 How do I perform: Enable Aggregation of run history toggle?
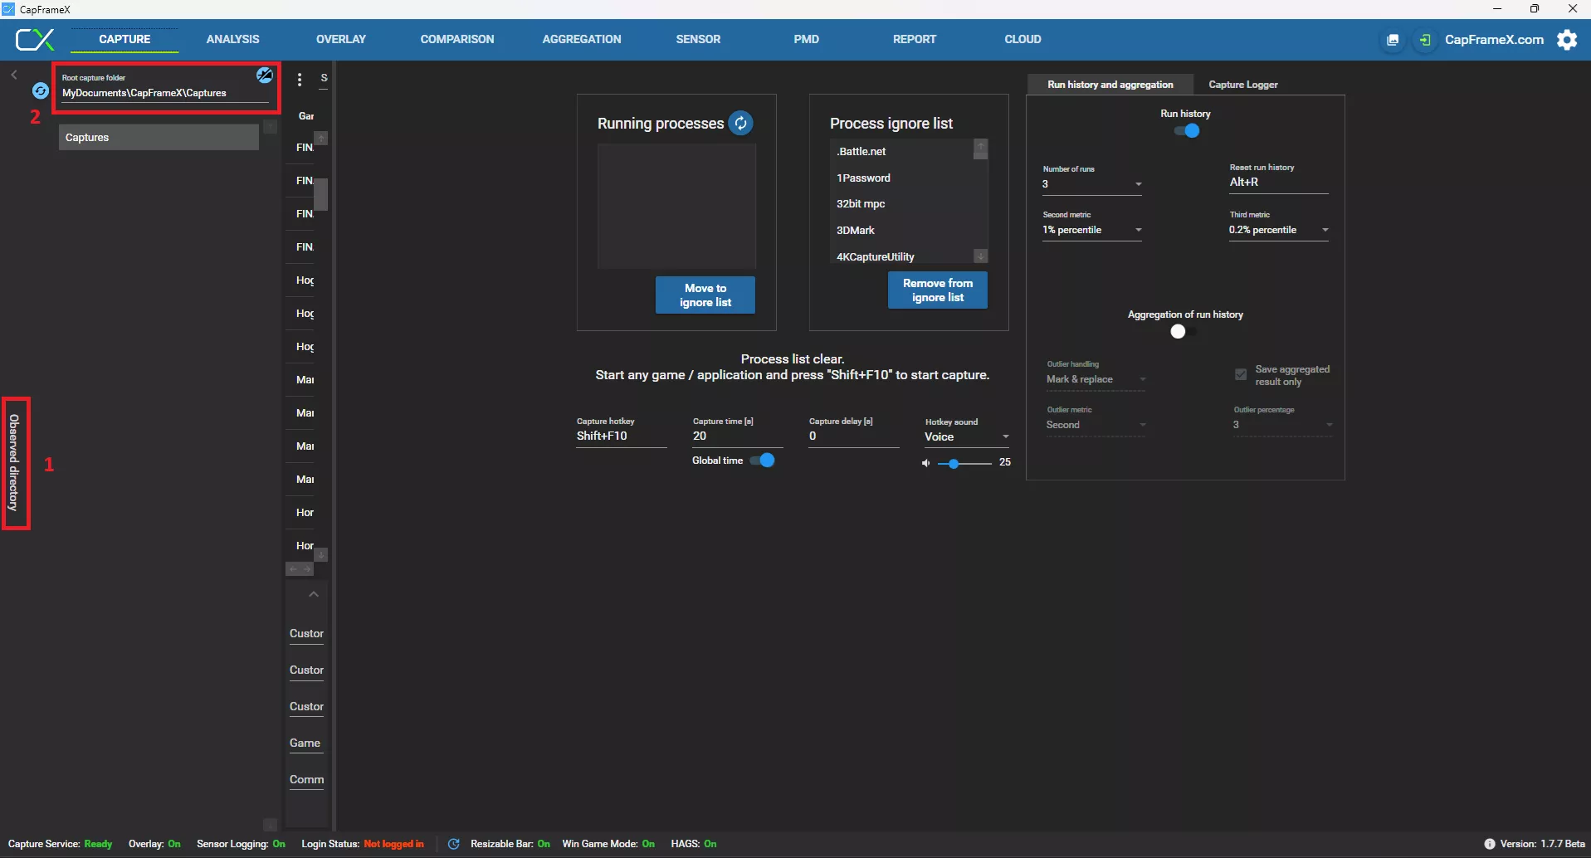point(1182,332)
